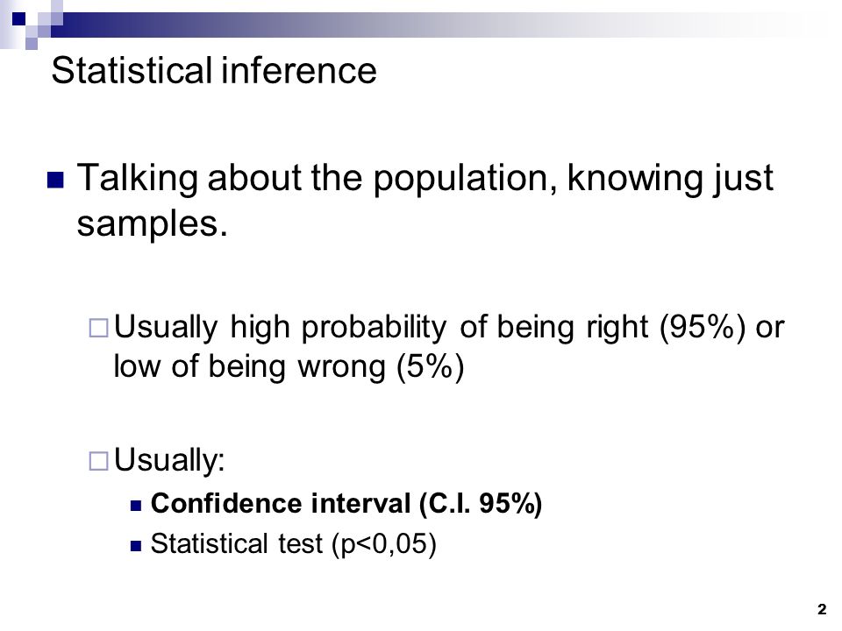This screenshot has width=842, height=631.
Task: Click the phrase 'knowing just'
Action: [x=670, y=179]
